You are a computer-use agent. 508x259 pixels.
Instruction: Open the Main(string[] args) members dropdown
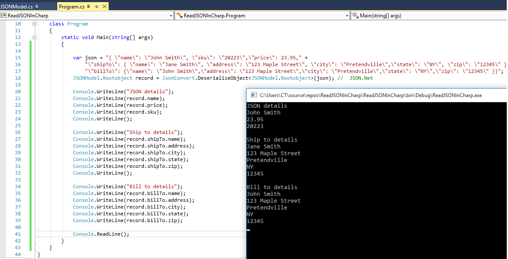(x=504, y=15)
